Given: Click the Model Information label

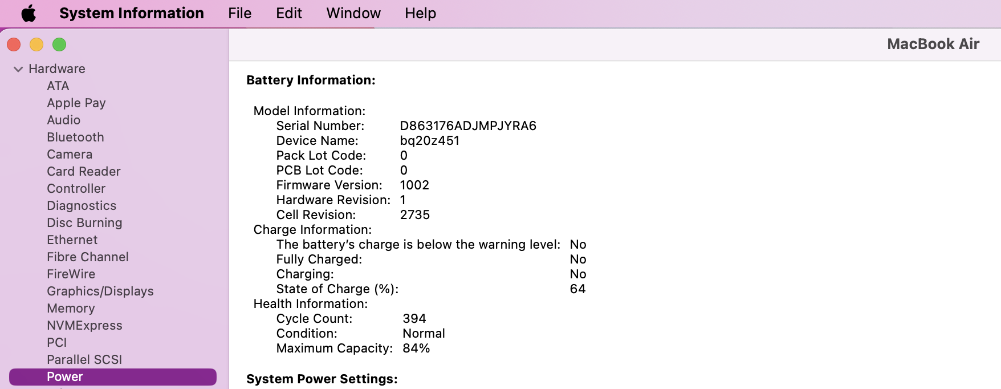Looking at the screenshot, I should pyautogui.click(x=310, y=111).
